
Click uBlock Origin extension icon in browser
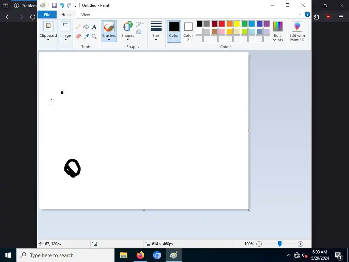(329, 16)
